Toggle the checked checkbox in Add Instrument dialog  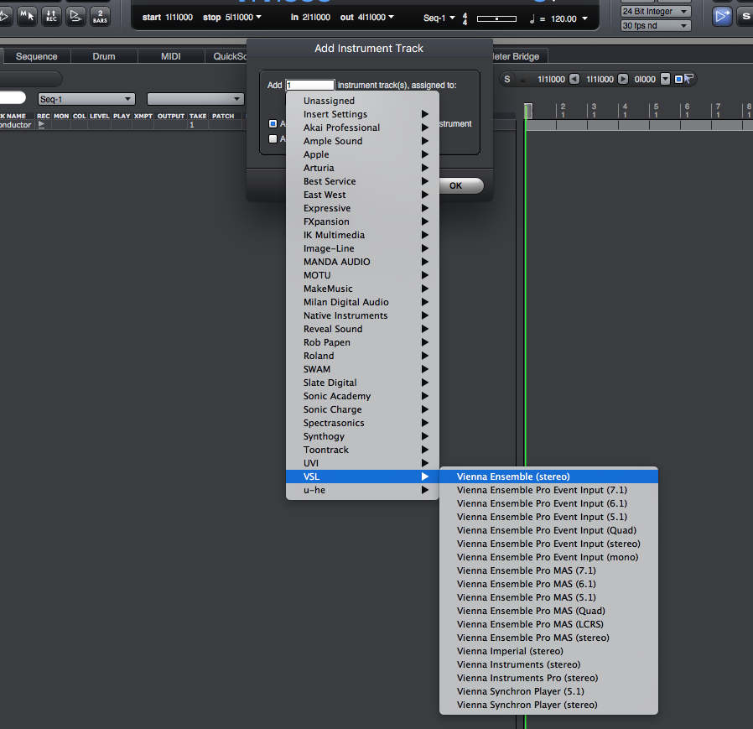[x=273, y=124]
